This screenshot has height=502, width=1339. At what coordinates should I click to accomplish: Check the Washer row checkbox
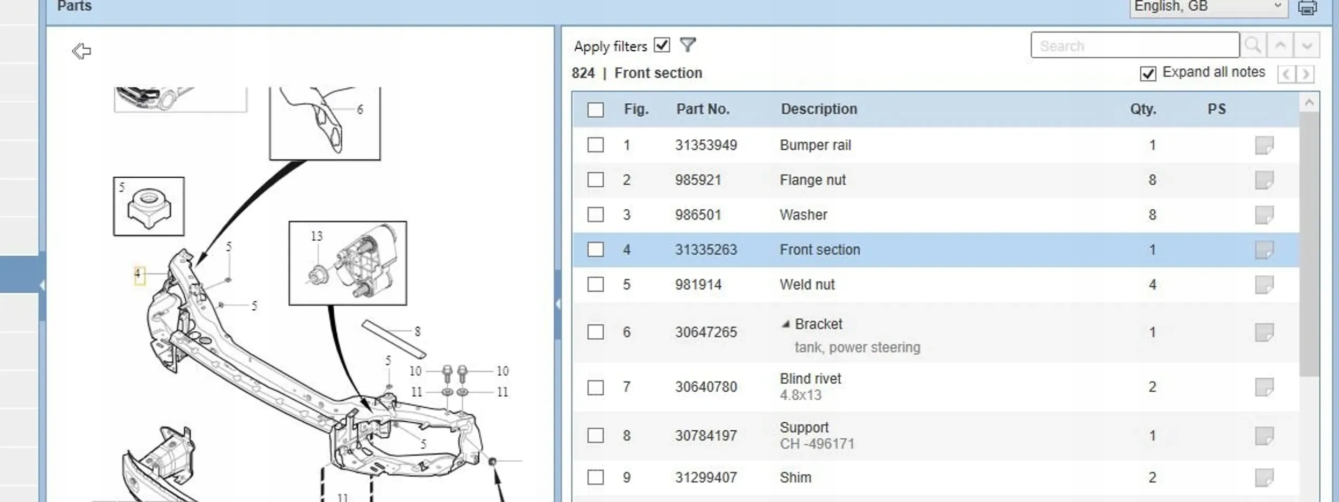[596, 215]
